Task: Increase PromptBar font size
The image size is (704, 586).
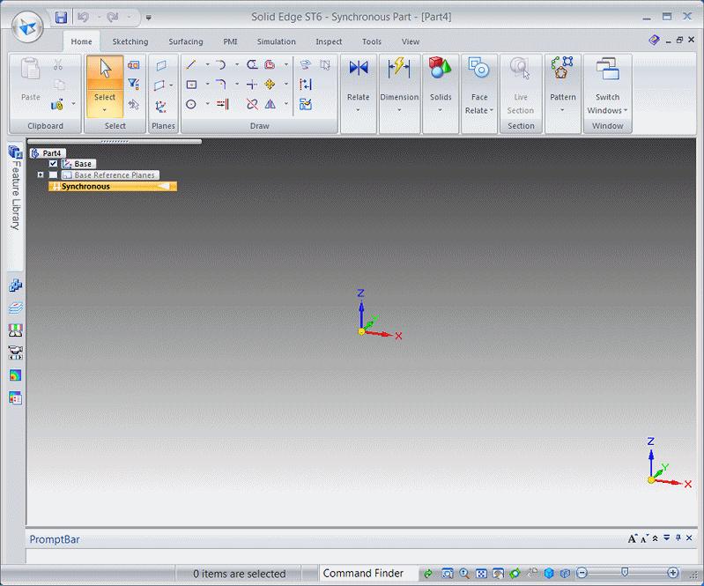Action: pyautogui.click(x=632, y=538)
